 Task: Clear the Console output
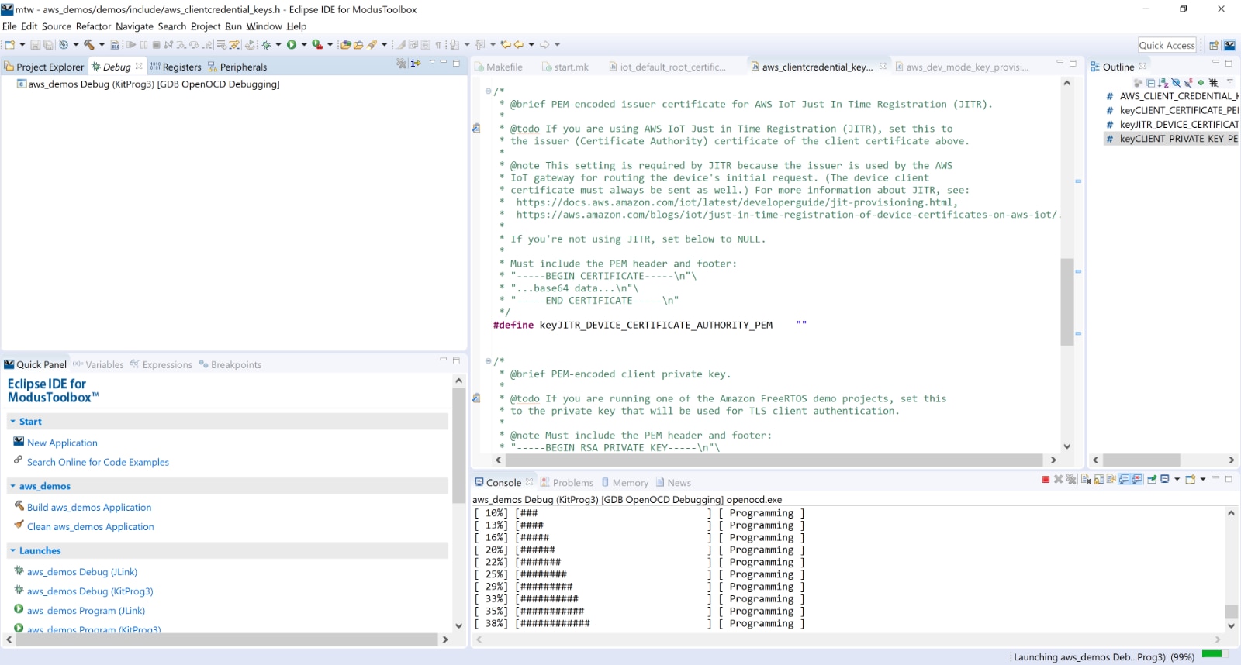(1086, 480)
